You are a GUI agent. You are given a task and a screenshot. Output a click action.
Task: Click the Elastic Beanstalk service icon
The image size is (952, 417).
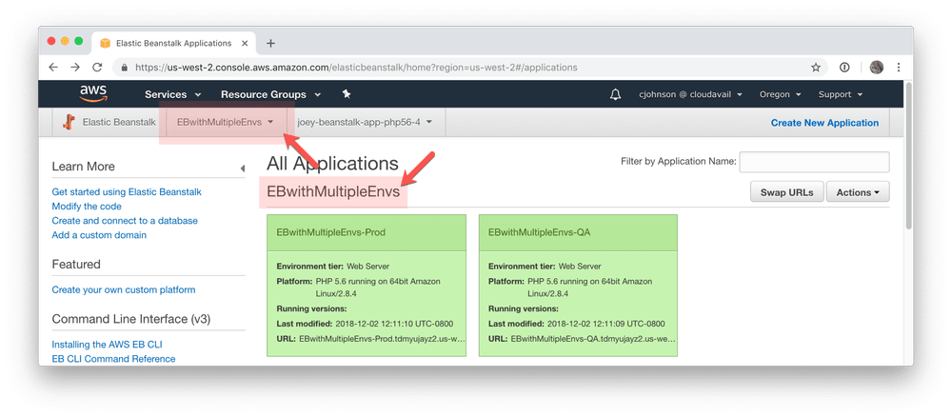[x=69, y=122]
